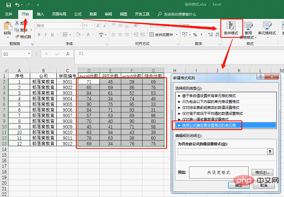Open the font size dropdown showing 11
284x197 pixels.
93,26
